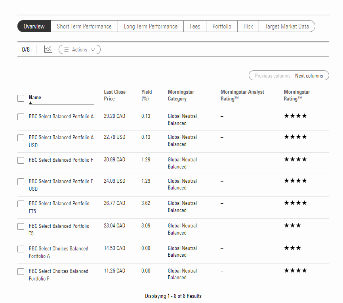Click the Morningstar Category column header

tap(181, 95)
